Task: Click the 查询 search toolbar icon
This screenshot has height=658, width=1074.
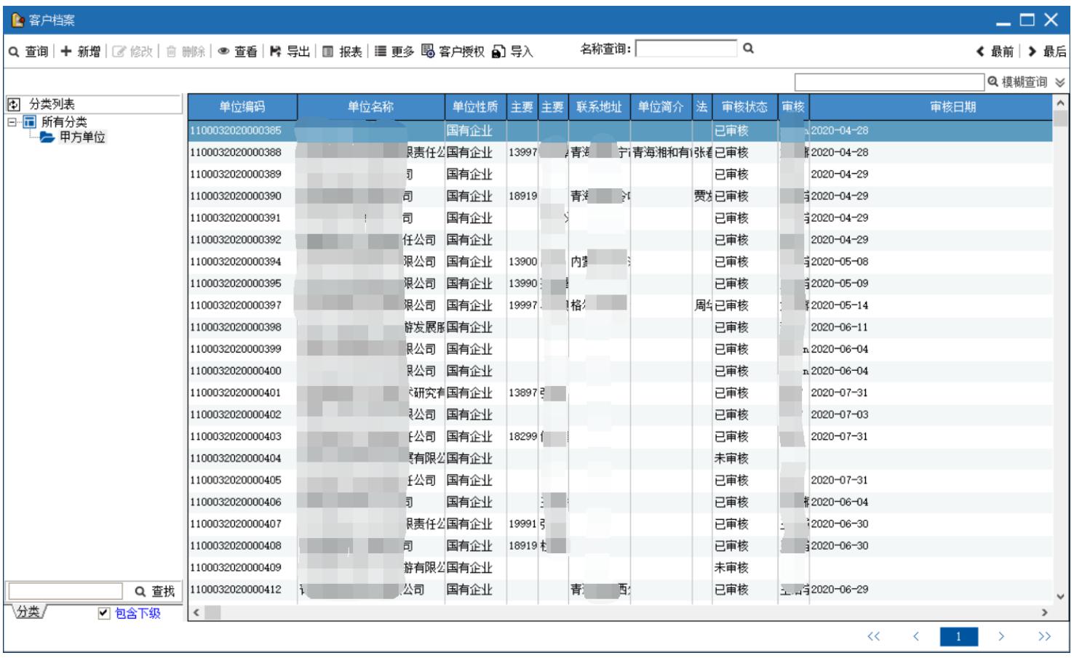Action: 15,52
